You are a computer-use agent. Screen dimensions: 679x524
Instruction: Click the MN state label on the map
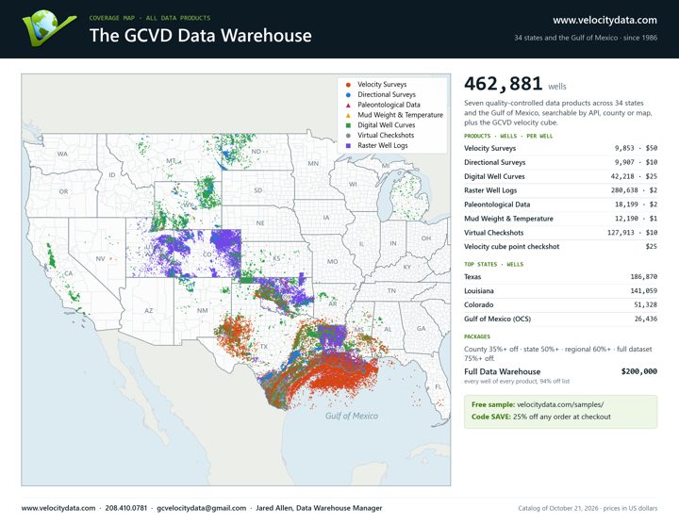tap(313, 164)
